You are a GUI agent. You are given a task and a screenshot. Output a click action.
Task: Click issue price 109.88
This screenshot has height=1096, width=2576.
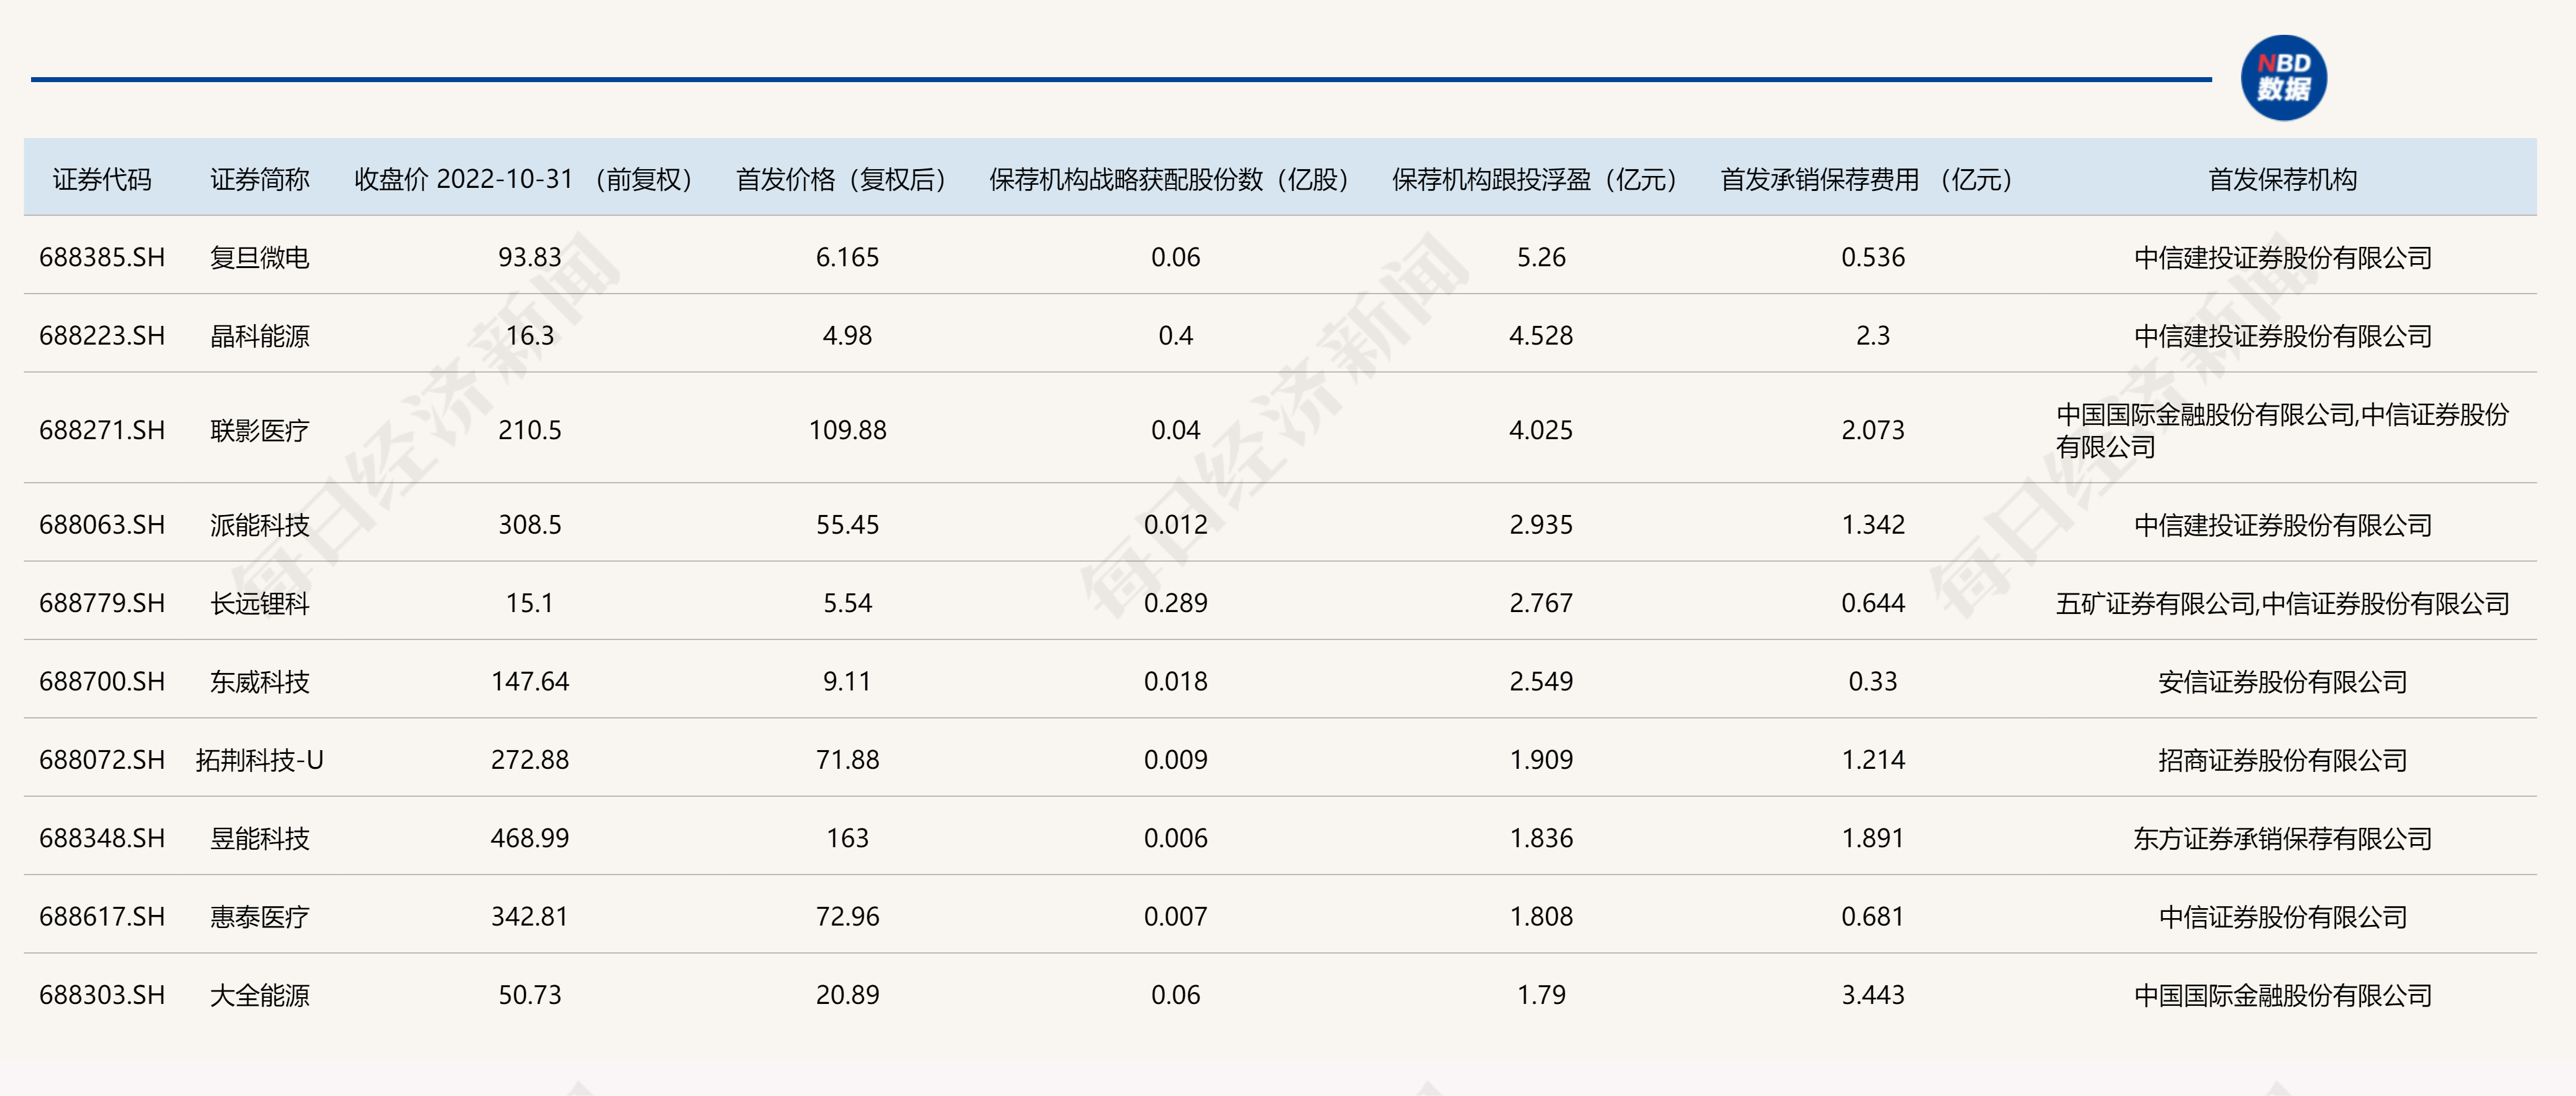tap(847, 430)
